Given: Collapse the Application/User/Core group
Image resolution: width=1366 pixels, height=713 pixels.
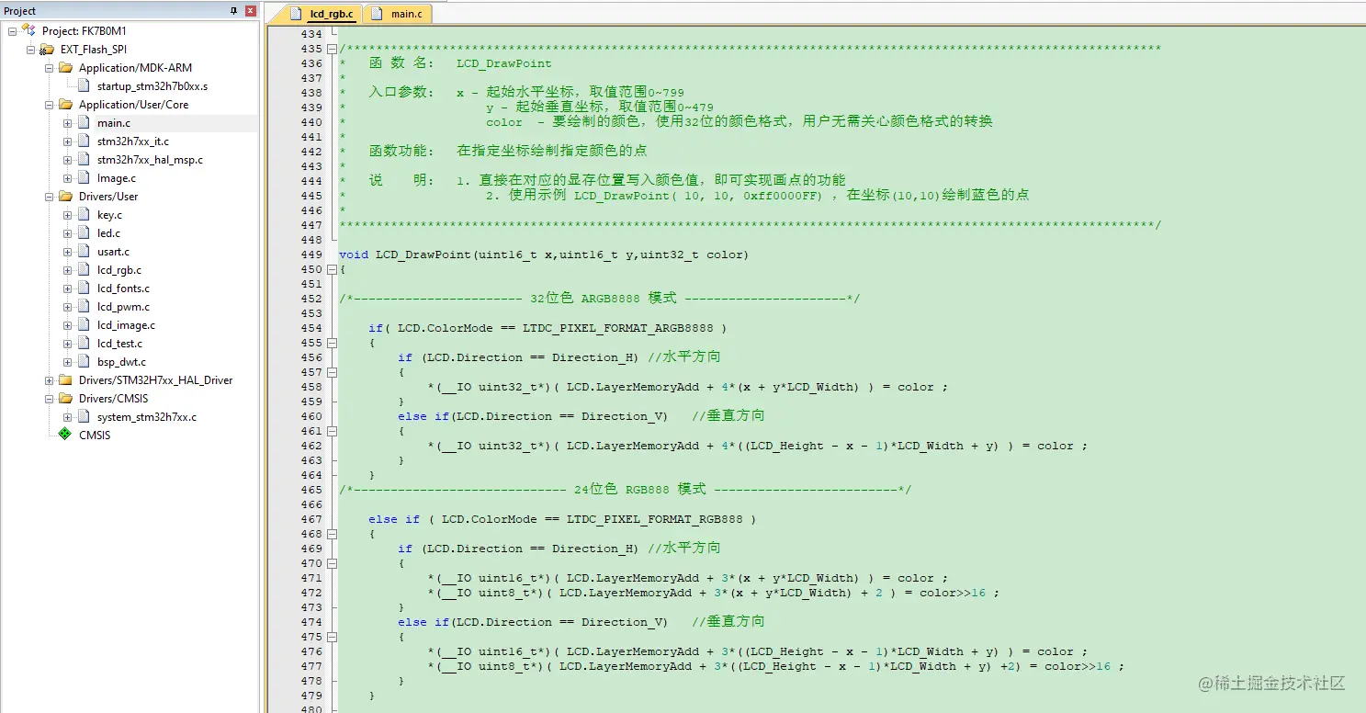Looking at the screenshot, I should click(x=50, y=105).
